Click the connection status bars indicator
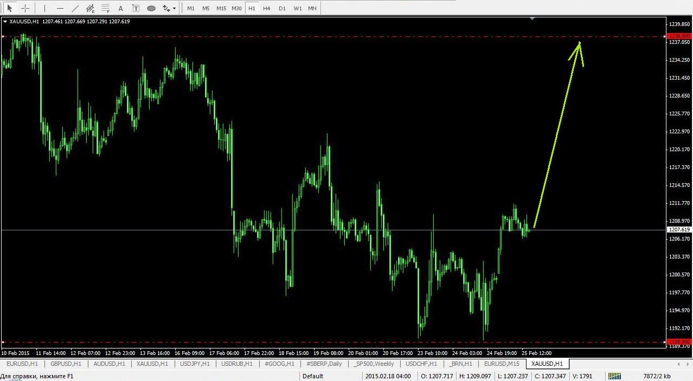 pyautogui.click(x=614, y=376)
